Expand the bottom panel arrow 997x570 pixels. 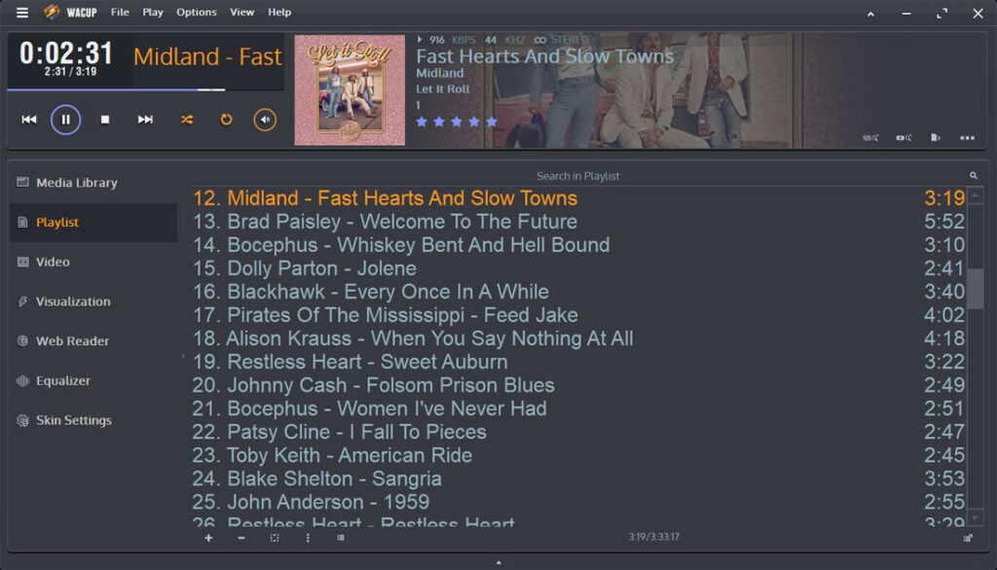click(498, 562)
